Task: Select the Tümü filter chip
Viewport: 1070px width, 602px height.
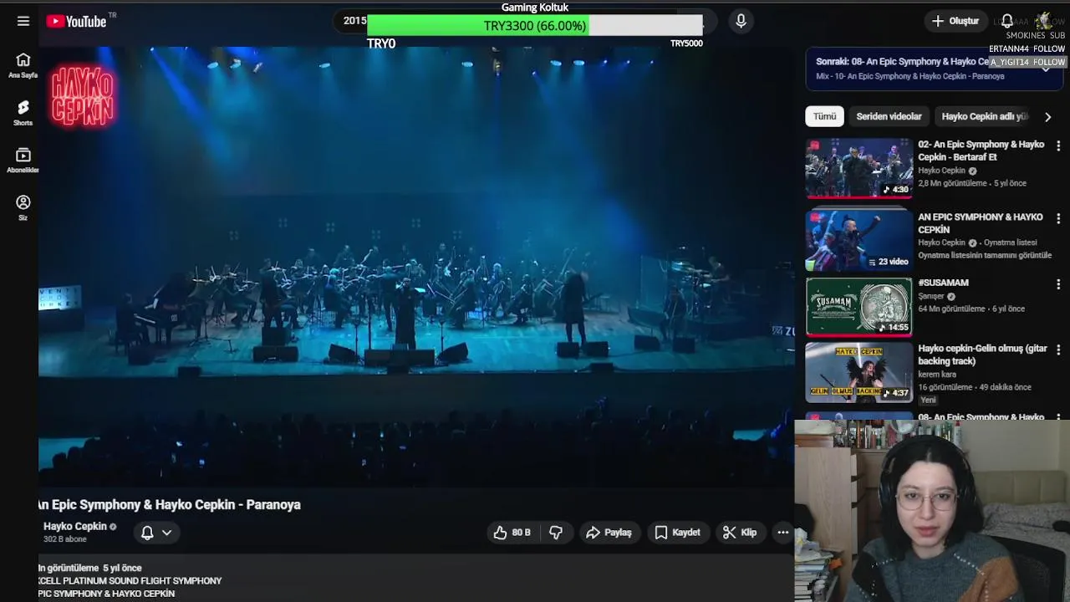Action: [x=825, y=116]
